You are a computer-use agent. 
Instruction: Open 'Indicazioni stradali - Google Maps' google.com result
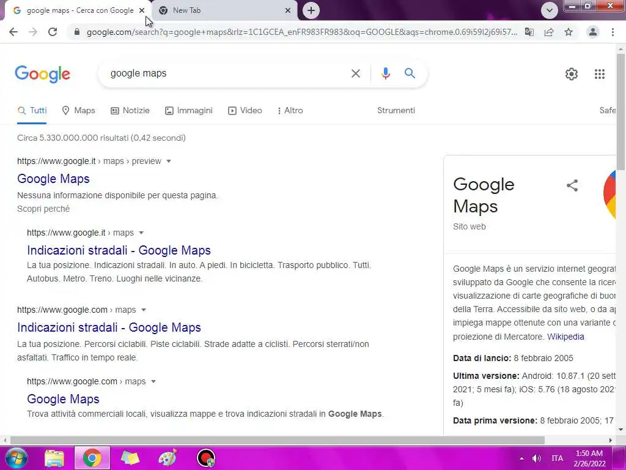pos(109,327)
